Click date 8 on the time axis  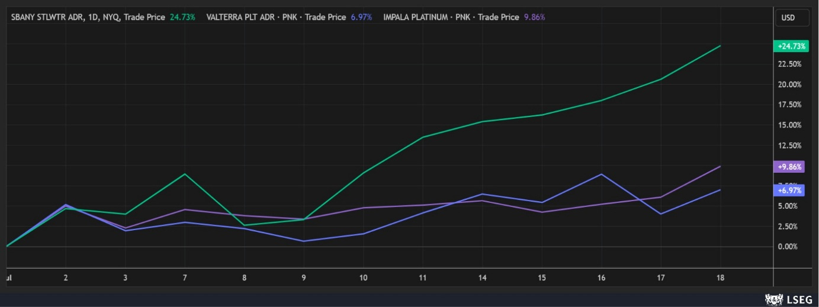coord(244,277)
